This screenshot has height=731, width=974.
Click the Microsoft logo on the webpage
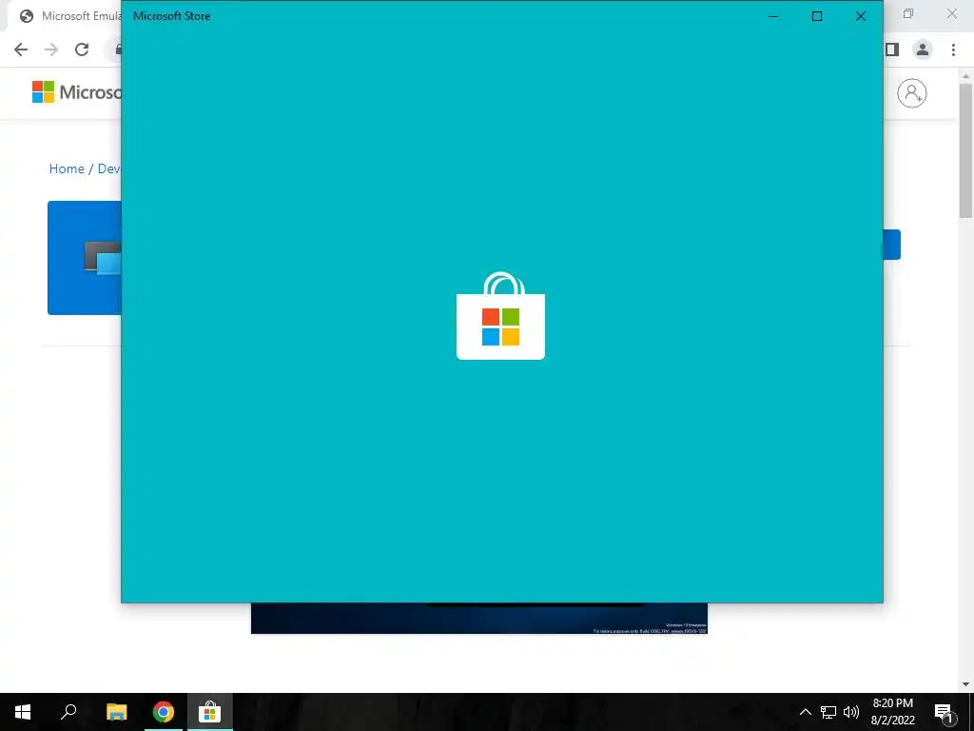[x=76, y=92]
